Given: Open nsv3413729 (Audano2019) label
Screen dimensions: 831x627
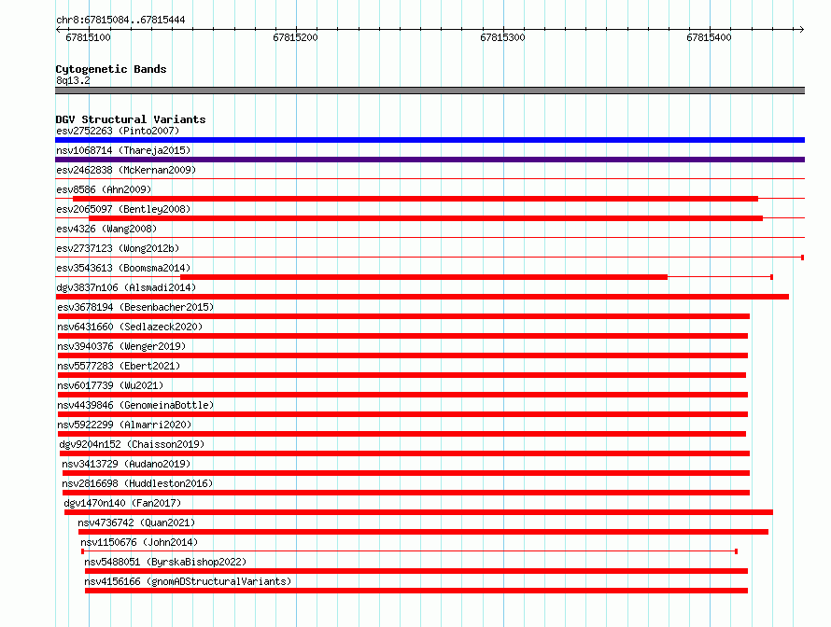Looking at the screenshot, I should click(126, 464).
